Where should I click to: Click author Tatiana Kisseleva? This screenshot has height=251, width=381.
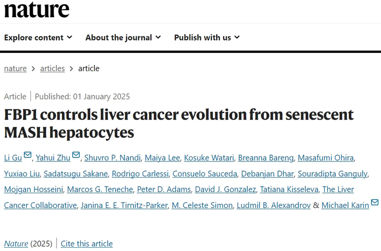tap(289, 190)
